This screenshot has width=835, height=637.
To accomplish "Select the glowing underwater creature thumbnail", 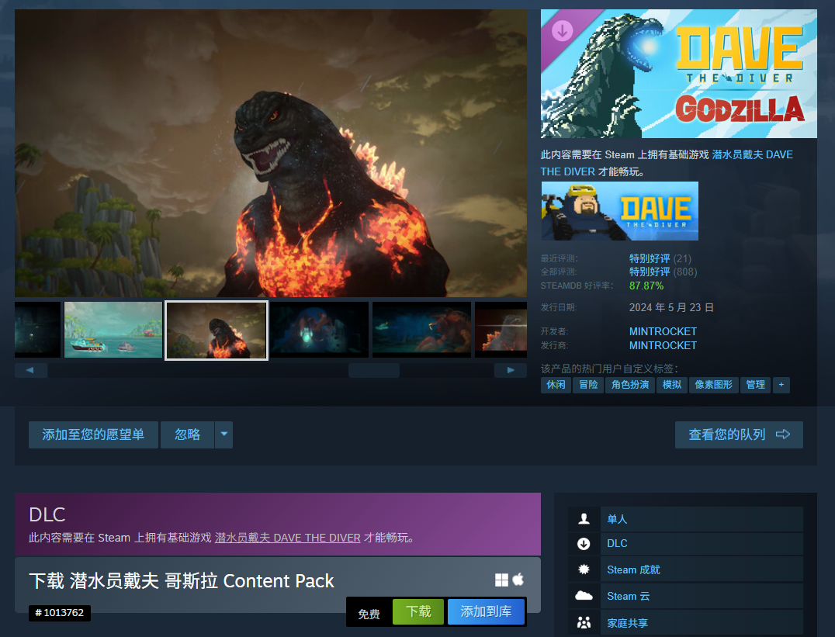I will pos(319,330).
